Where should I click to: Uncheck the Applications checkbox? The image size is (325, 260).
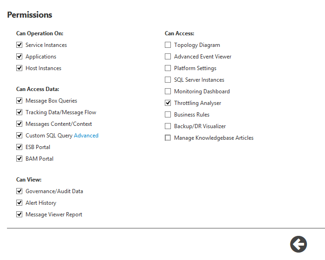tap(19, 57)
